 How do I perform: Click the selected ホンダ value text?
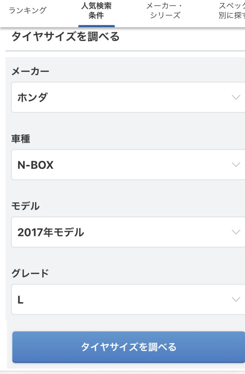point(32,98)
